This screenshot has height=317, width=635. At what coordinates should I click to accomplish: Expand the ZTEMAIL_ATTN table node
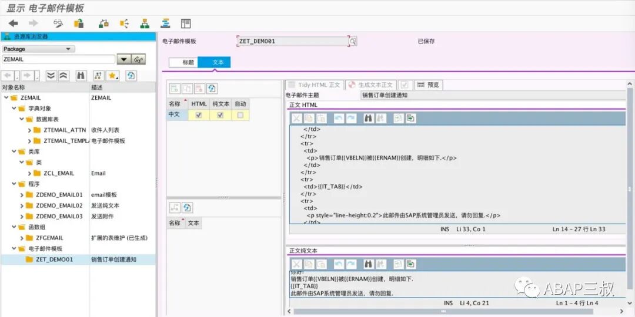point(29,130)
